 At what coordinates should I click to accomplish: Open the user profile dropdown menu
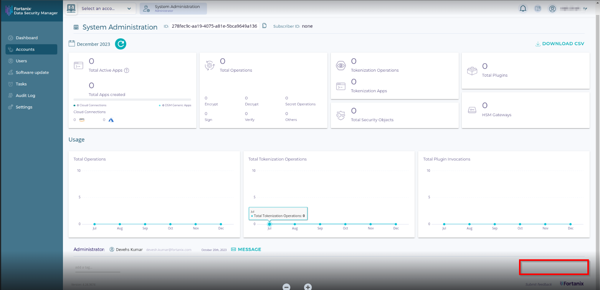[569, 8]
